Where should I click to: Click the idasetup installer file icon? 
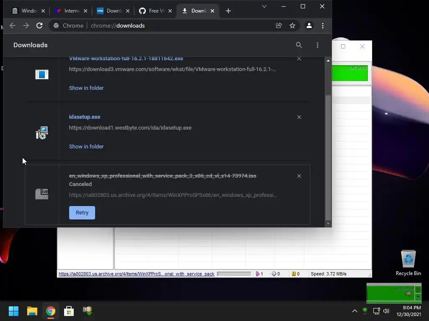(42, 133)
